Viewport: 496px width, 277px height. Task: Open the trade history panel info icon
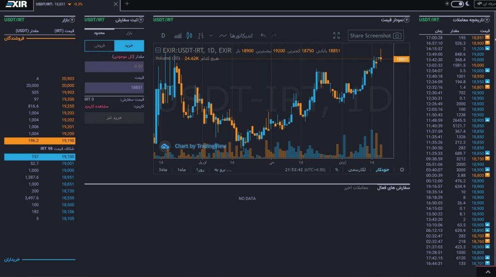pyautogui.click(x=487, y=20)
